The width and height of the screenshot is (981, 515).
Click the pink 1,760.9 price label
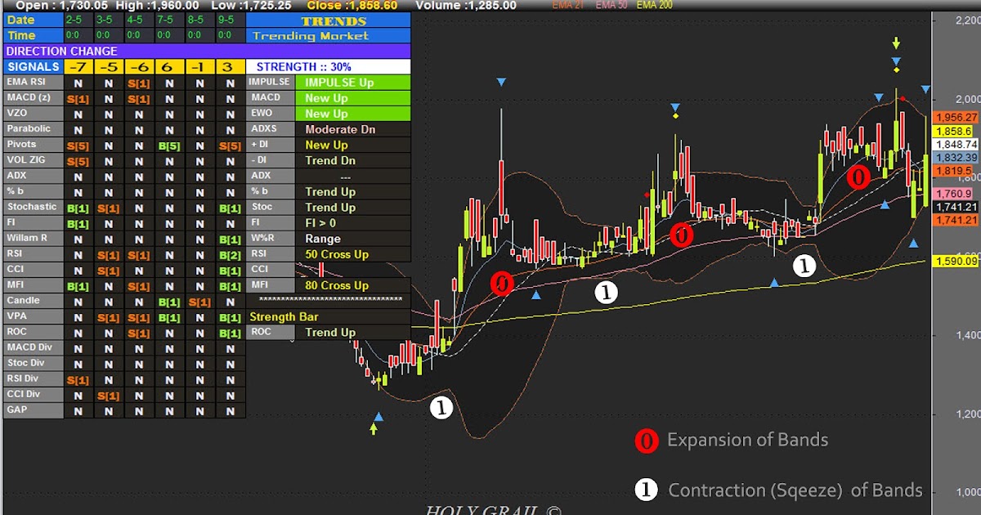coord(952,194)
